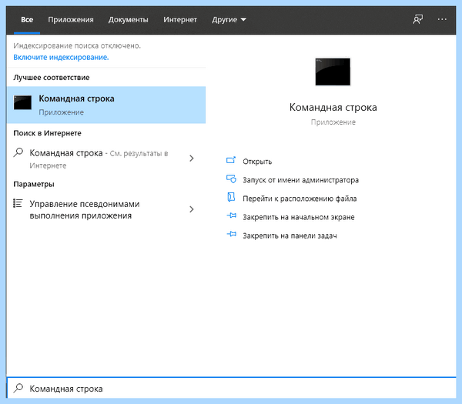Switch to the Интернет tab
The height and width of the screenshot is (404, 462).
(x=180, y=20)
